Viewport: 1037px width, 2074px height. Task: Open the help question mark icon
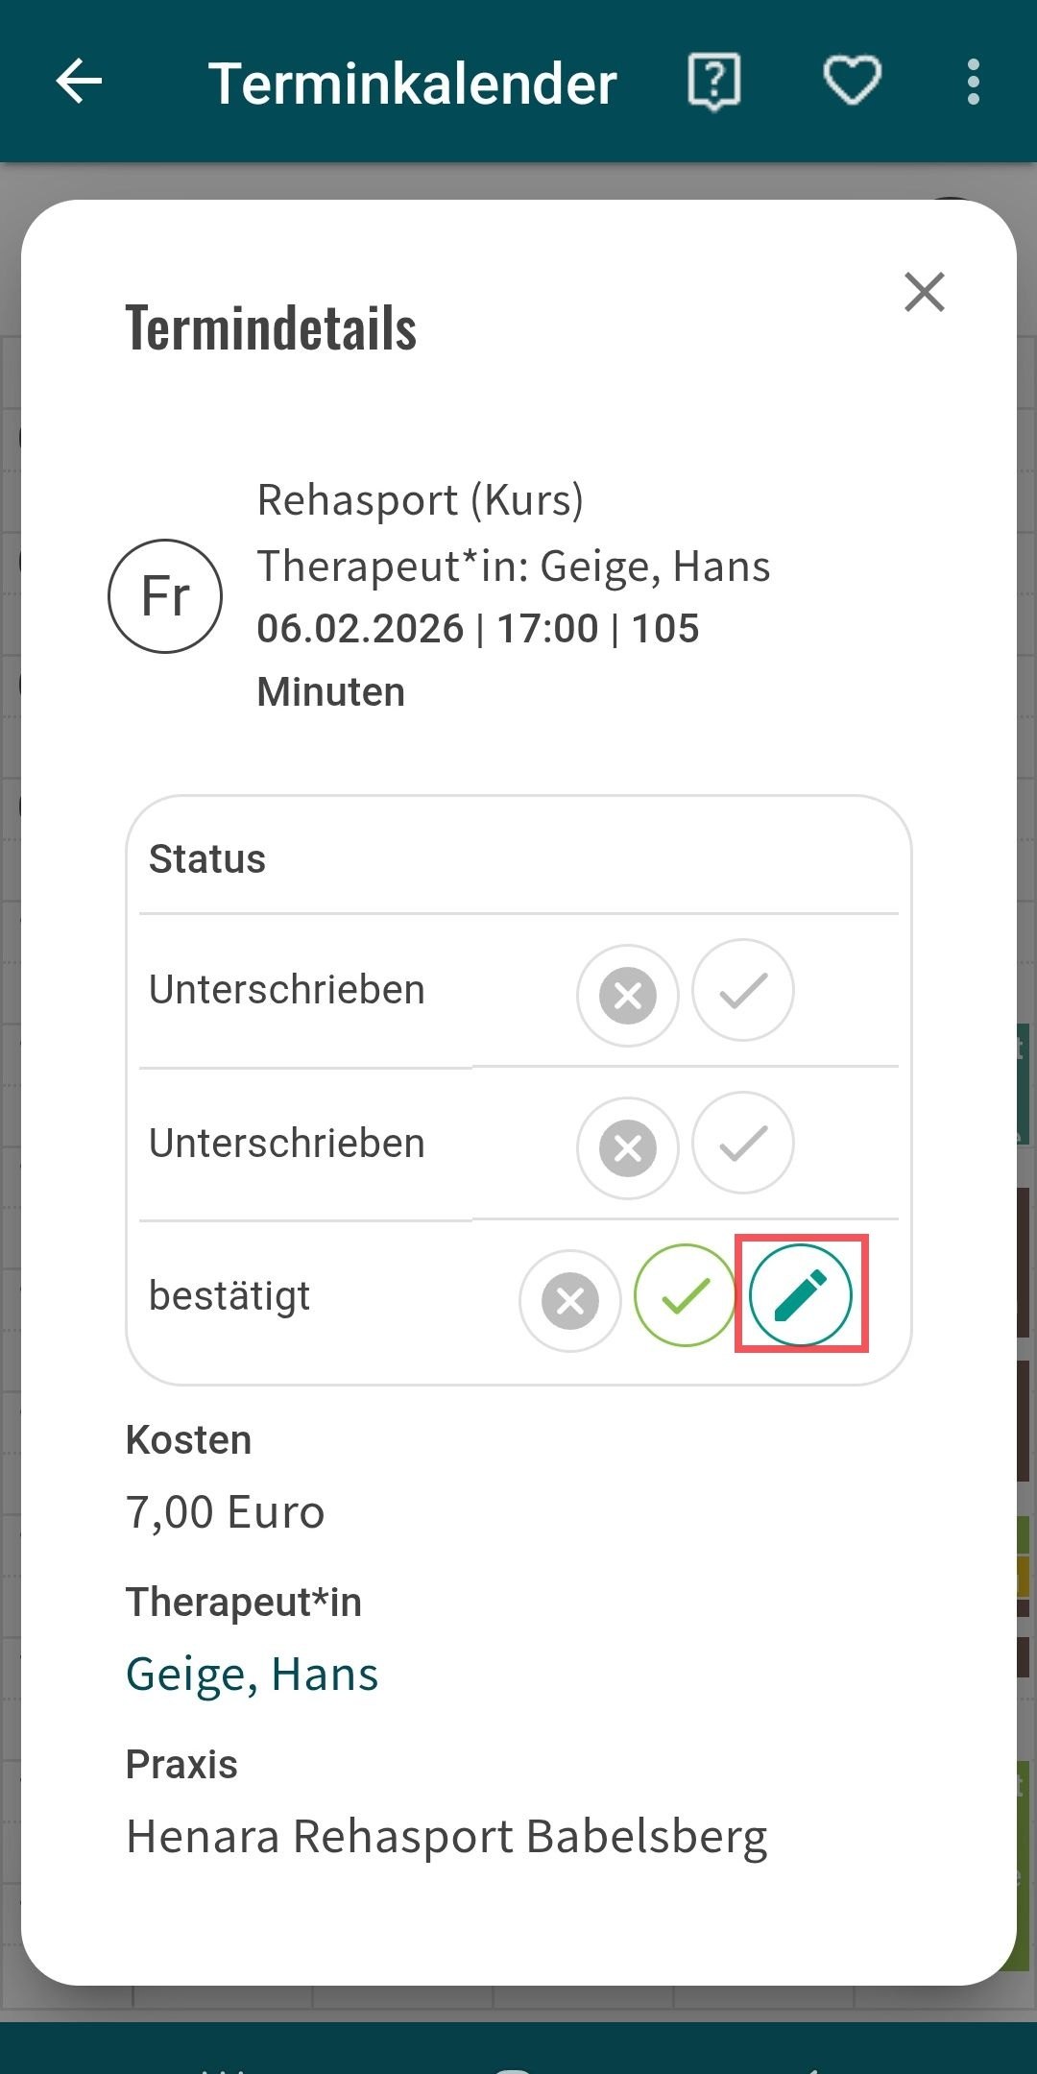(714, 81)
